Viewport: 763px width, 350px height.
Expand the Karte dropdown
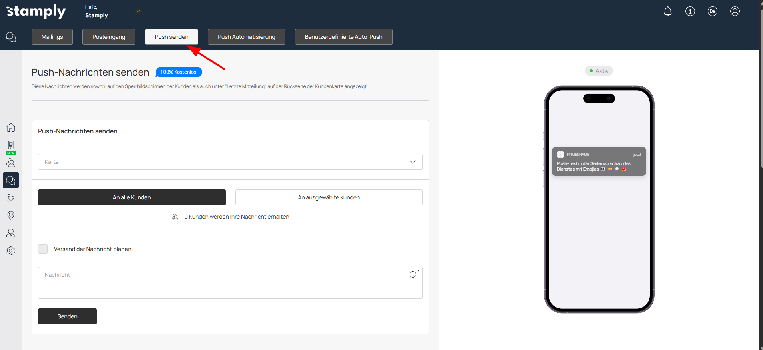pos(230,162)
